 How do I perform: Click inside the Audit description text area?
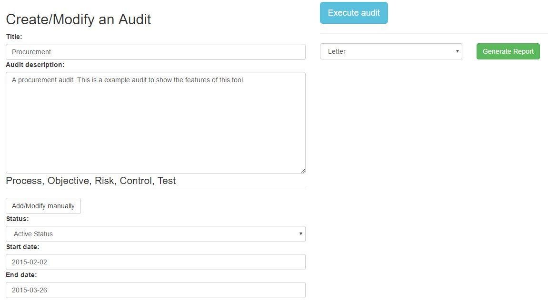click(155, 121)
